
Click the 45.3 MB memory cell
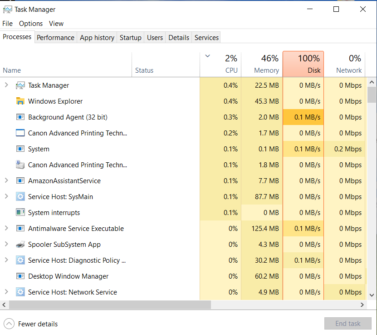[x=262, y=101]
